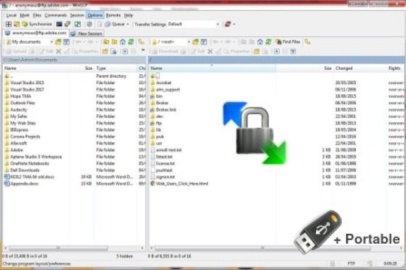Click the local panel filter icon
Viewport: 406px width, 270px height.
67,42
